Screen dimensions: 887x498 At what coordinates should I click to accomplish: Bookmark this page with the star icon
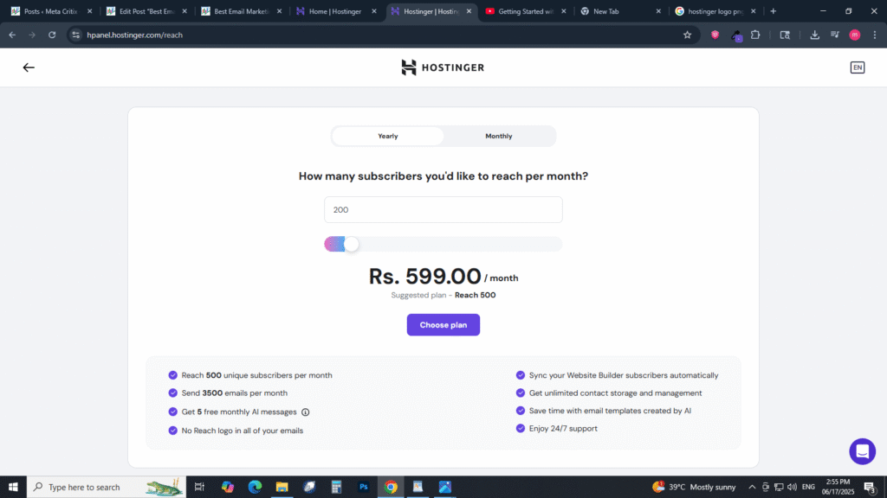tap(687, 35)
